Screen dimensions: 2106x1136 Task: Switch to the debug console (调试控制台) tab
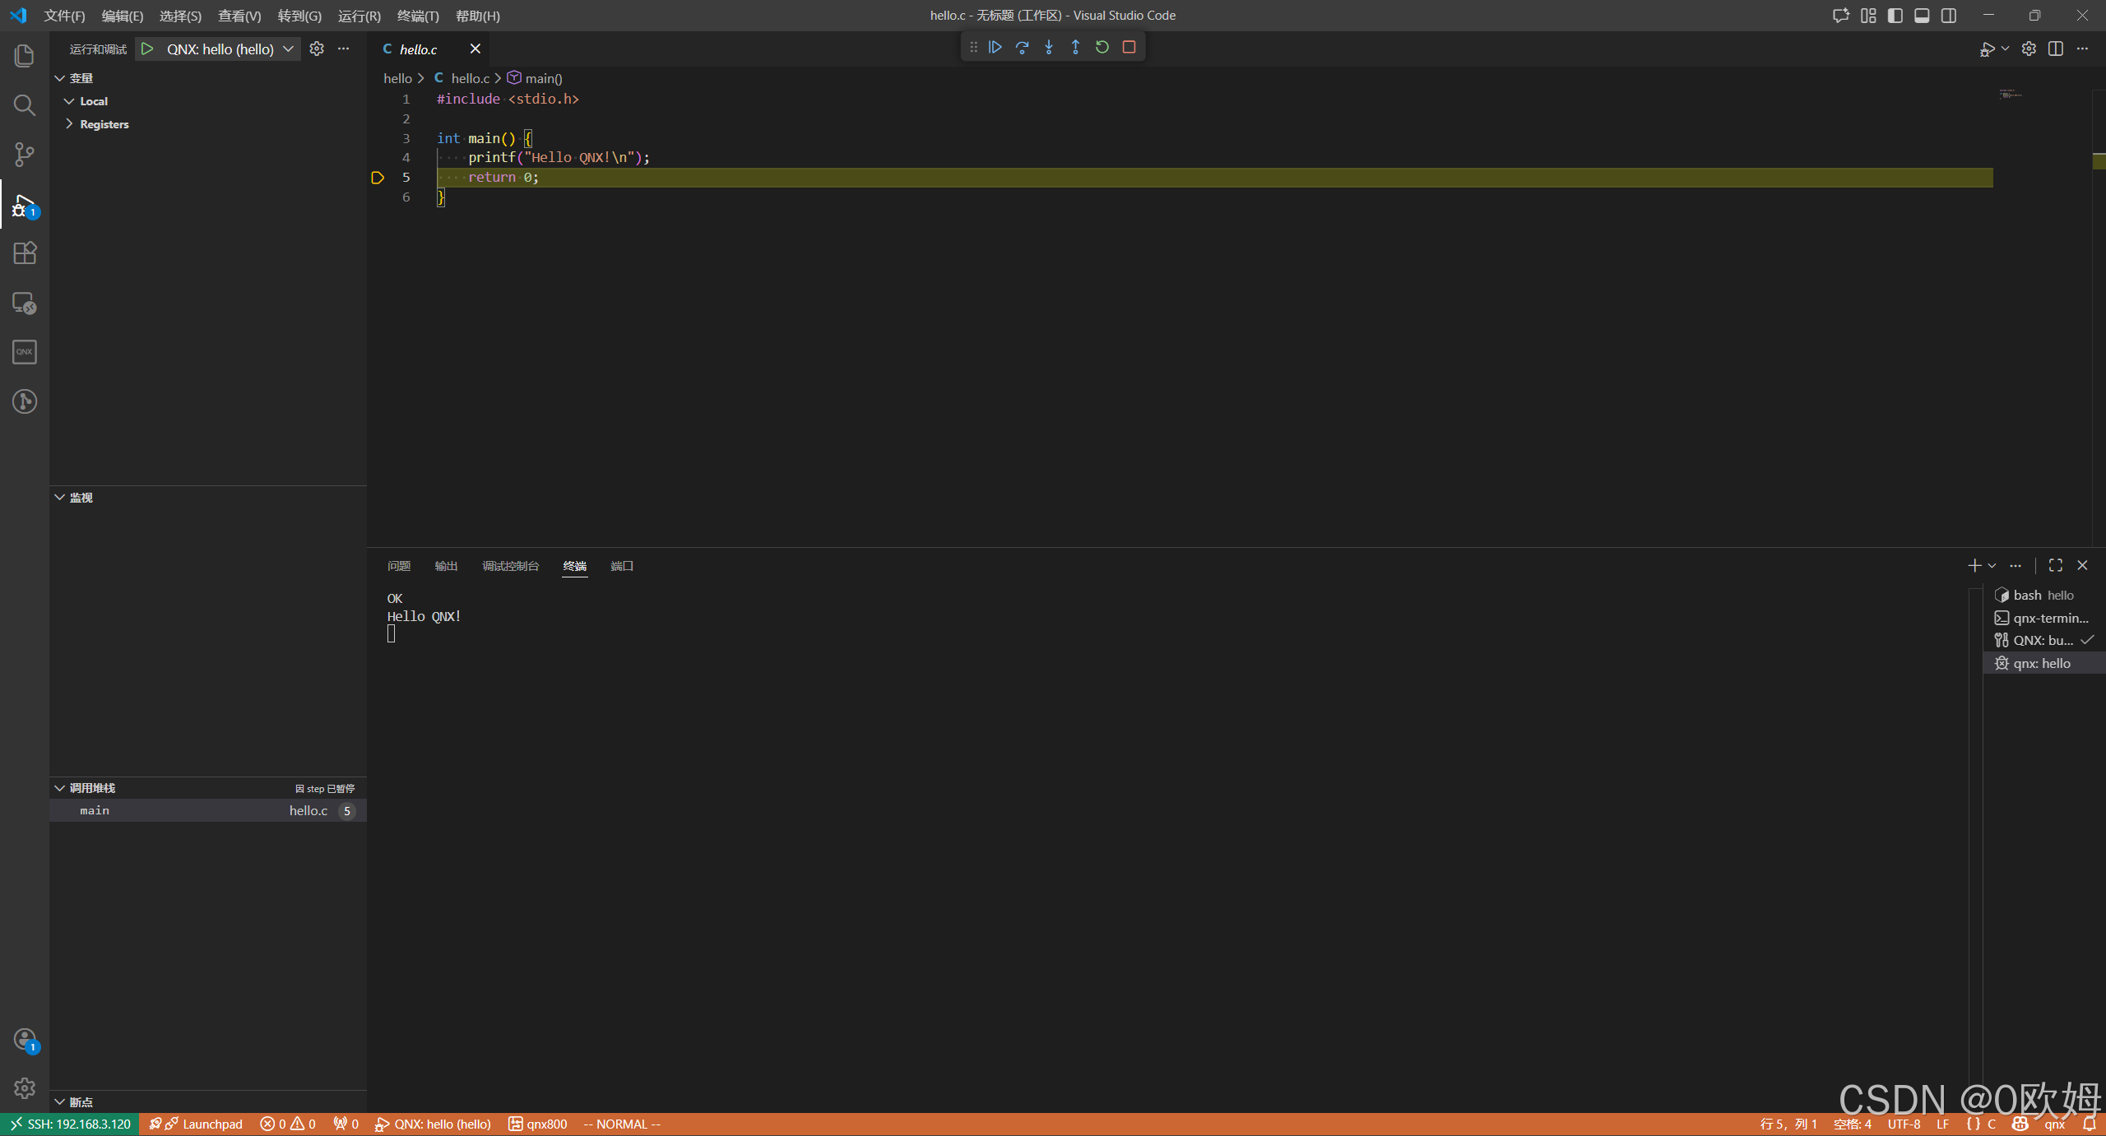coord(510,566)
